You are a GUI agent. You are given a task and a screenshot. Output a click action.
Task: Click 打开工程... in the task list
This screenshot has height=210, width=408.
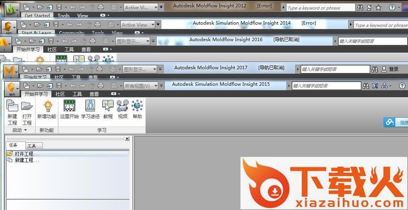(x=27, y=154)
